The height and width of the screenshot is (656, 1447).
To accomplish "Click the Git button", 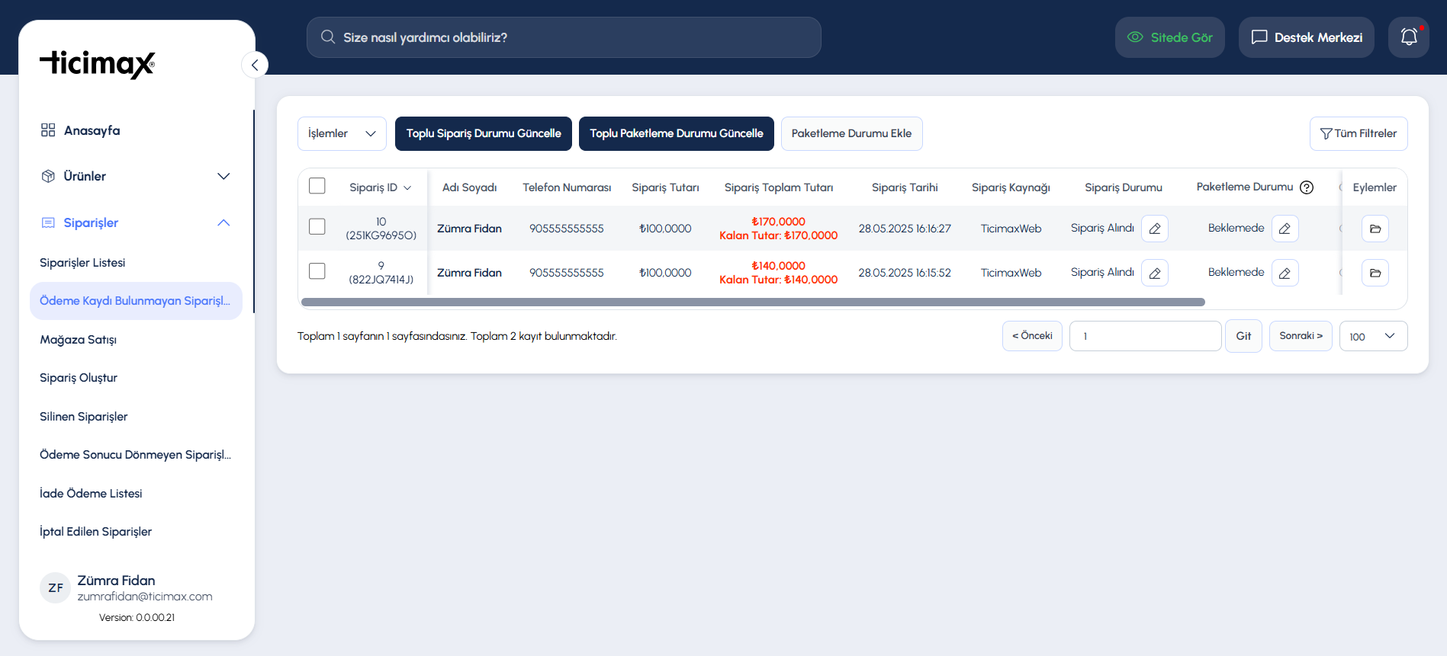I will (1243, 336).
